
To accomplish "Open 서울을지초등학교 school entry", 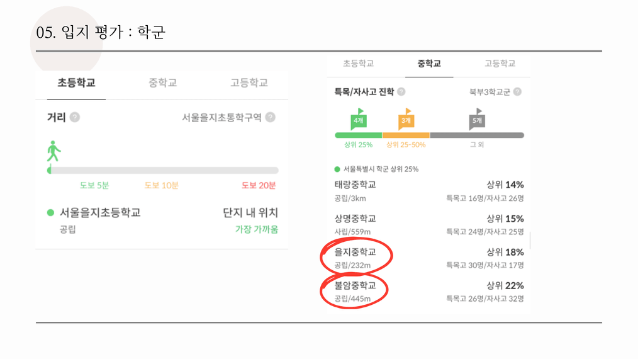I will tap(163, 220).
